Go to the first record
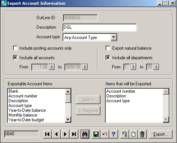The height and width of the screenshot is (143, 177). coord(47,134)
